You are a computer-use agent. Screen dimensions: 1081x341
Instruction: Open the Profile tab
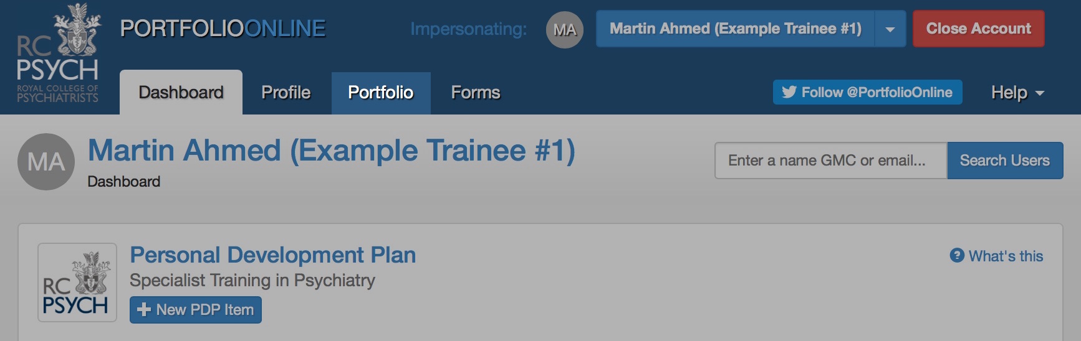point(286,93)
